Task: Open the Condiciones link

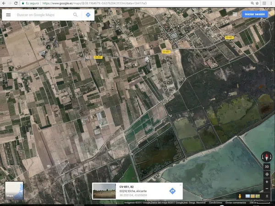Action: point(215,202)
